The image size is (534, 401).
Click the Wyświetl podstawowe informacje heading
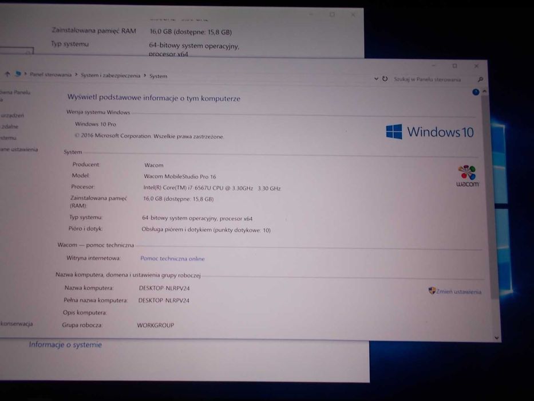click(x=153, y=98)
